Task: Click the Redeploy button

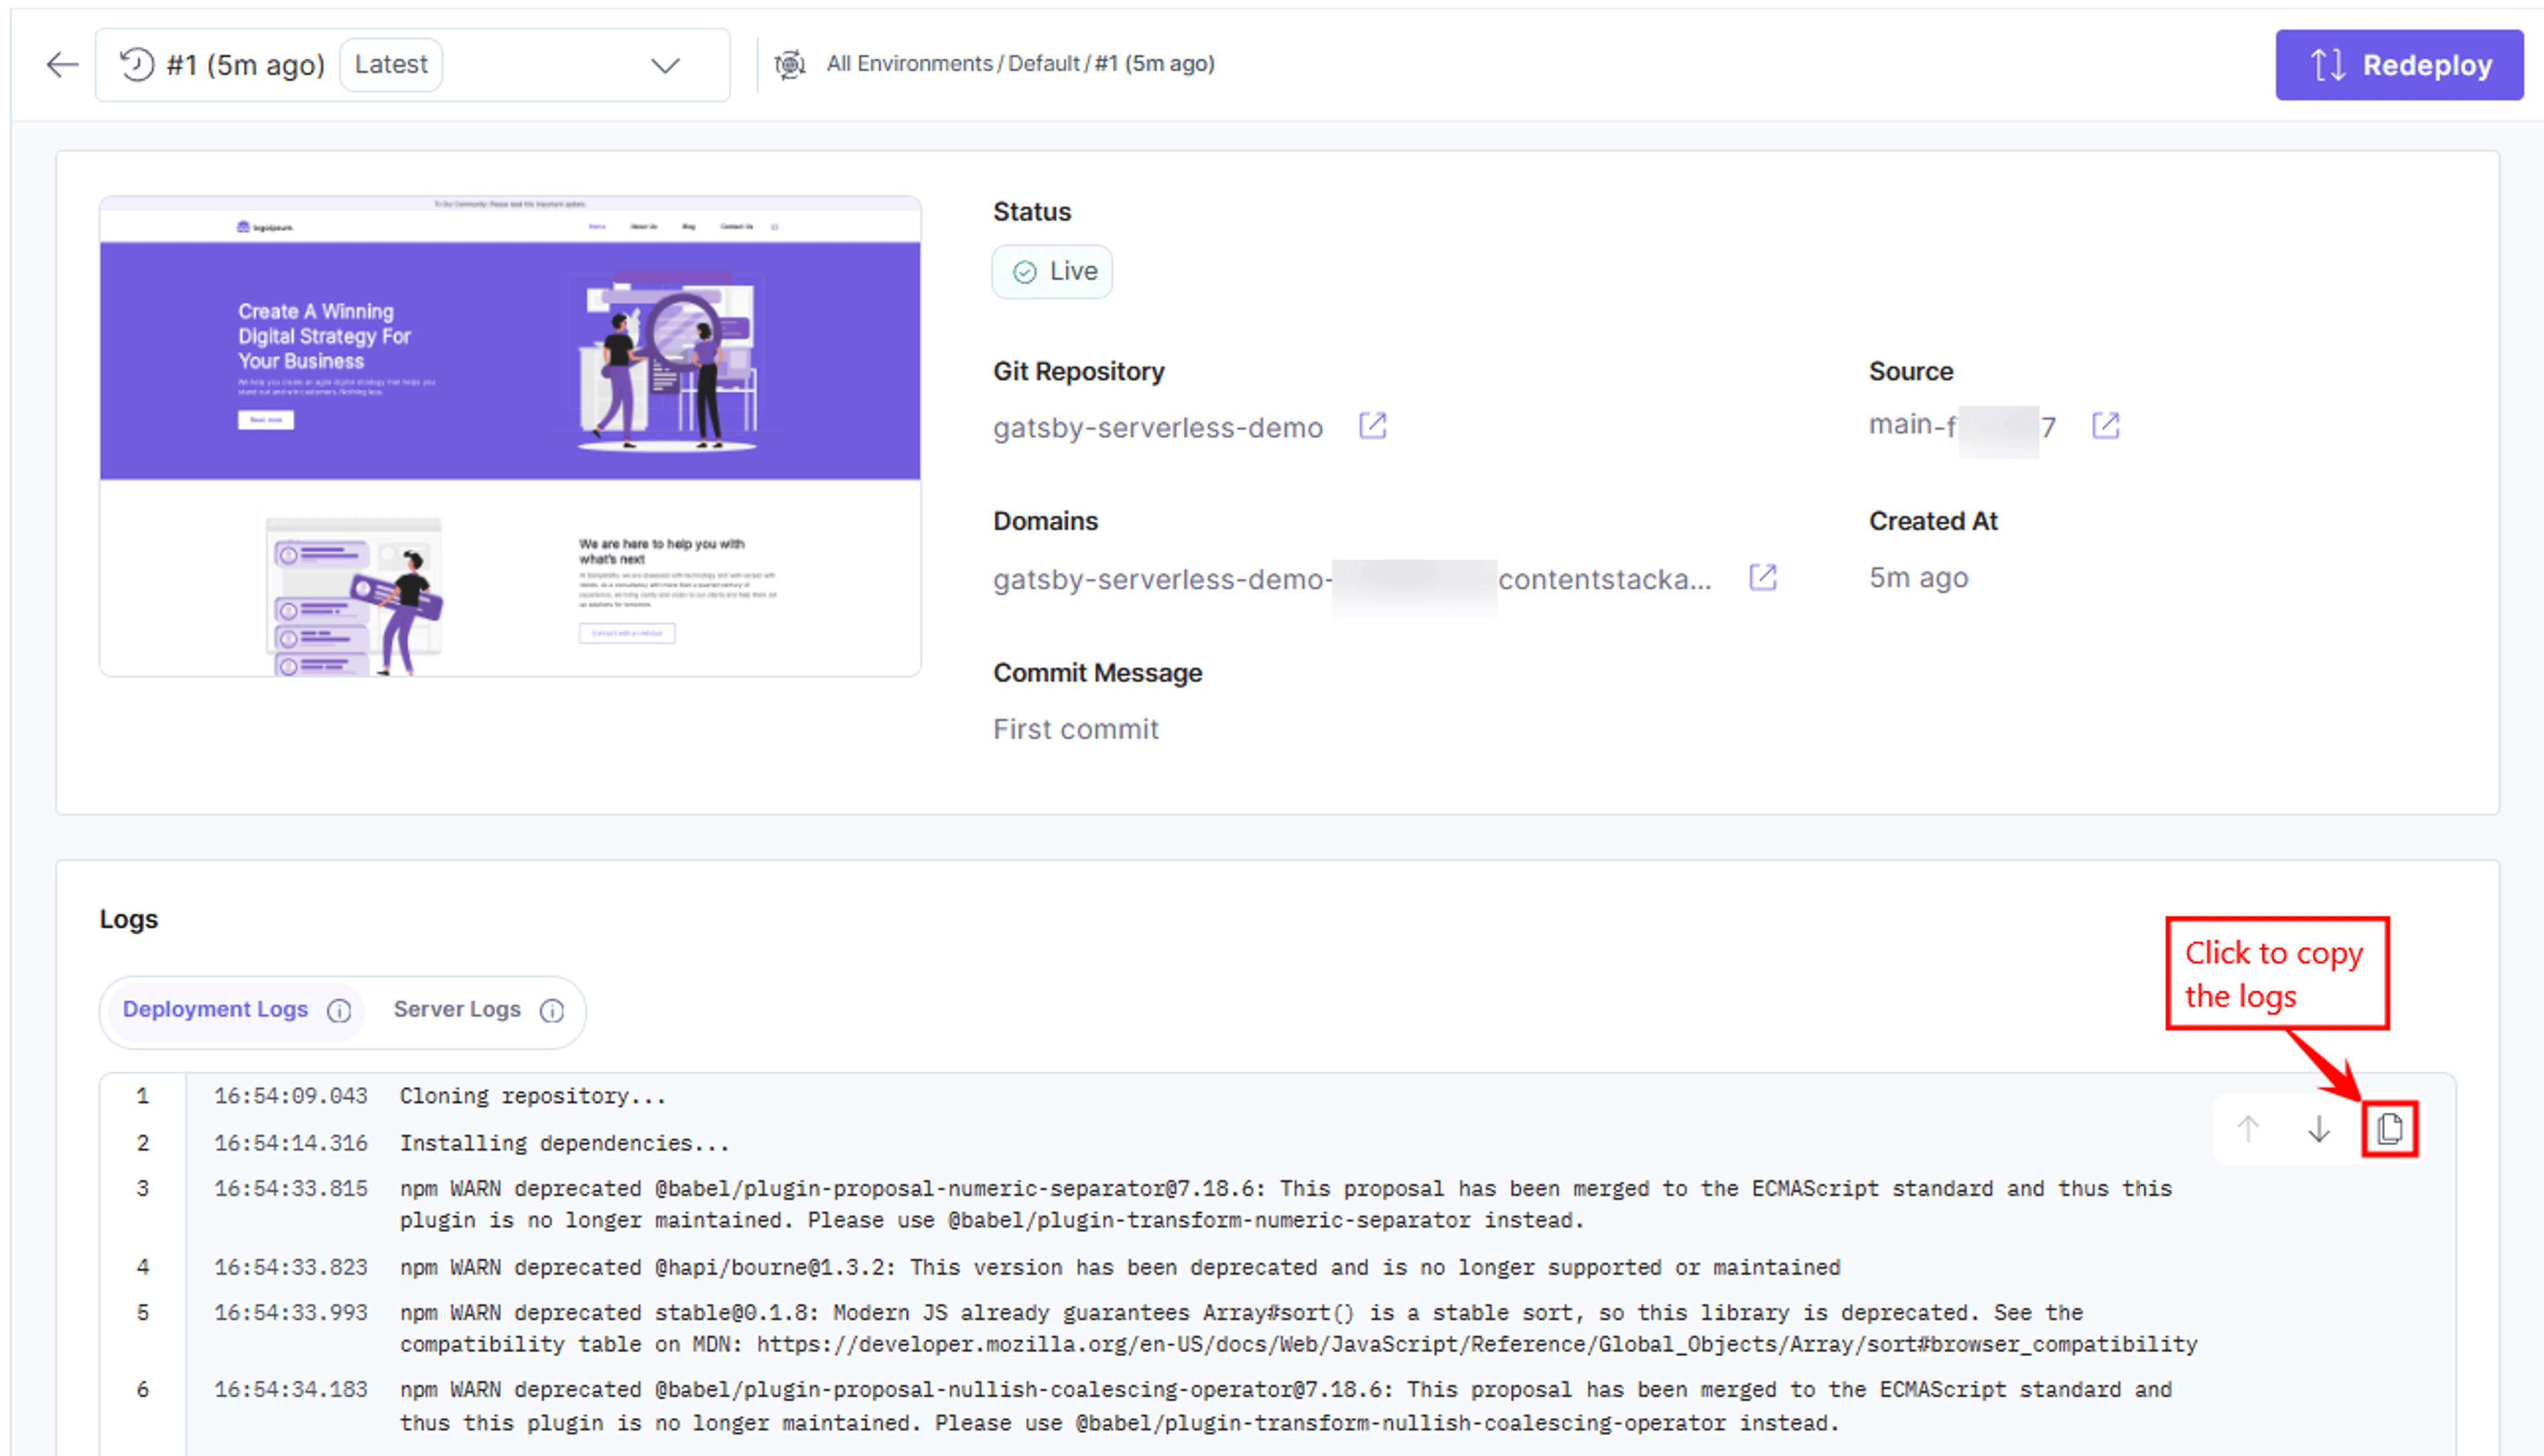Action: coord(2399,65)
